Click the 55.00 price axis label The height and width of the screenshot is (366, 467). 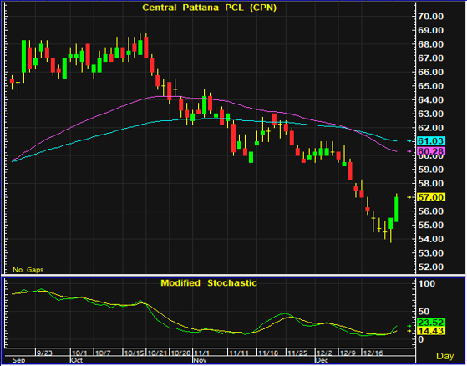[x=431, y=225]
